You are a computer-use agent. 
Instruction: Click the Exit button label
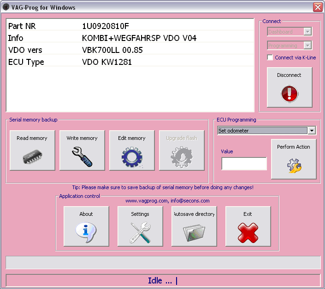click(248, 214)
